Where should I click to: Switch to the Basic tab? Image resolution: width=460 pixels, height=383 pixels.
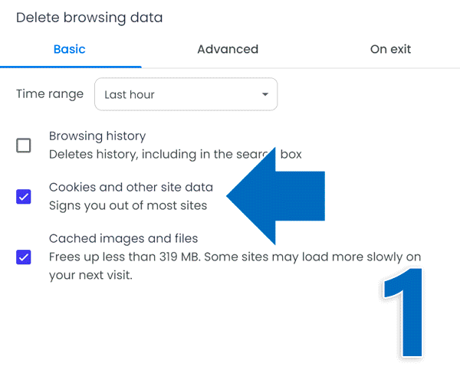coord(69,49)
